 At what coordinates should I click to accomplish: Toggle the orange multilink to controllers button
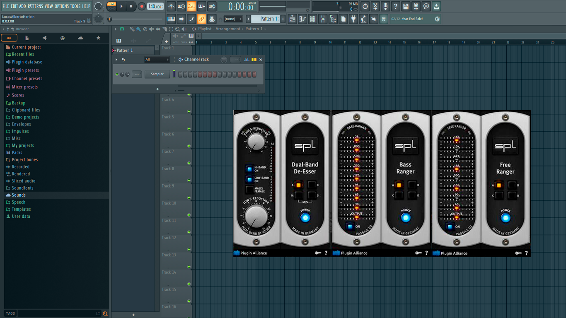click(201, 19)
